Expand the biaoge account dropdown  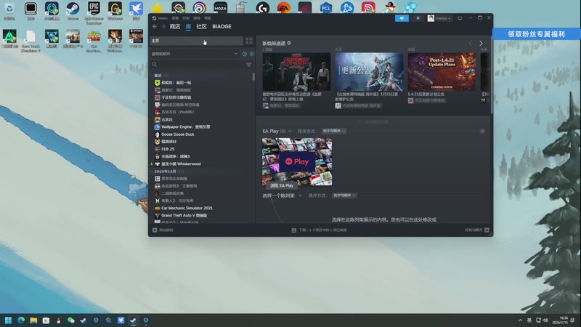pos(439,17)
